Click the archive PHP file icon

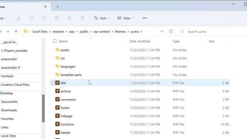click(x=58, y=91)
